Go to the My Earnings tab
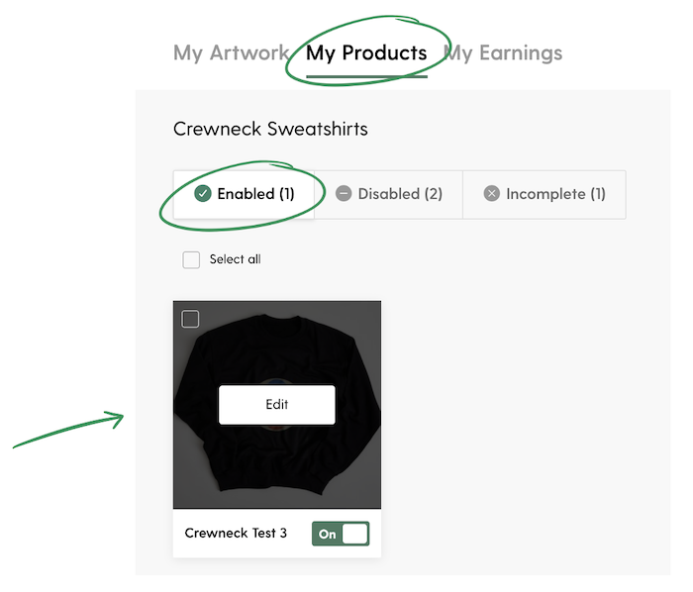This screenshot has height=592, width=693. (503, 53)
